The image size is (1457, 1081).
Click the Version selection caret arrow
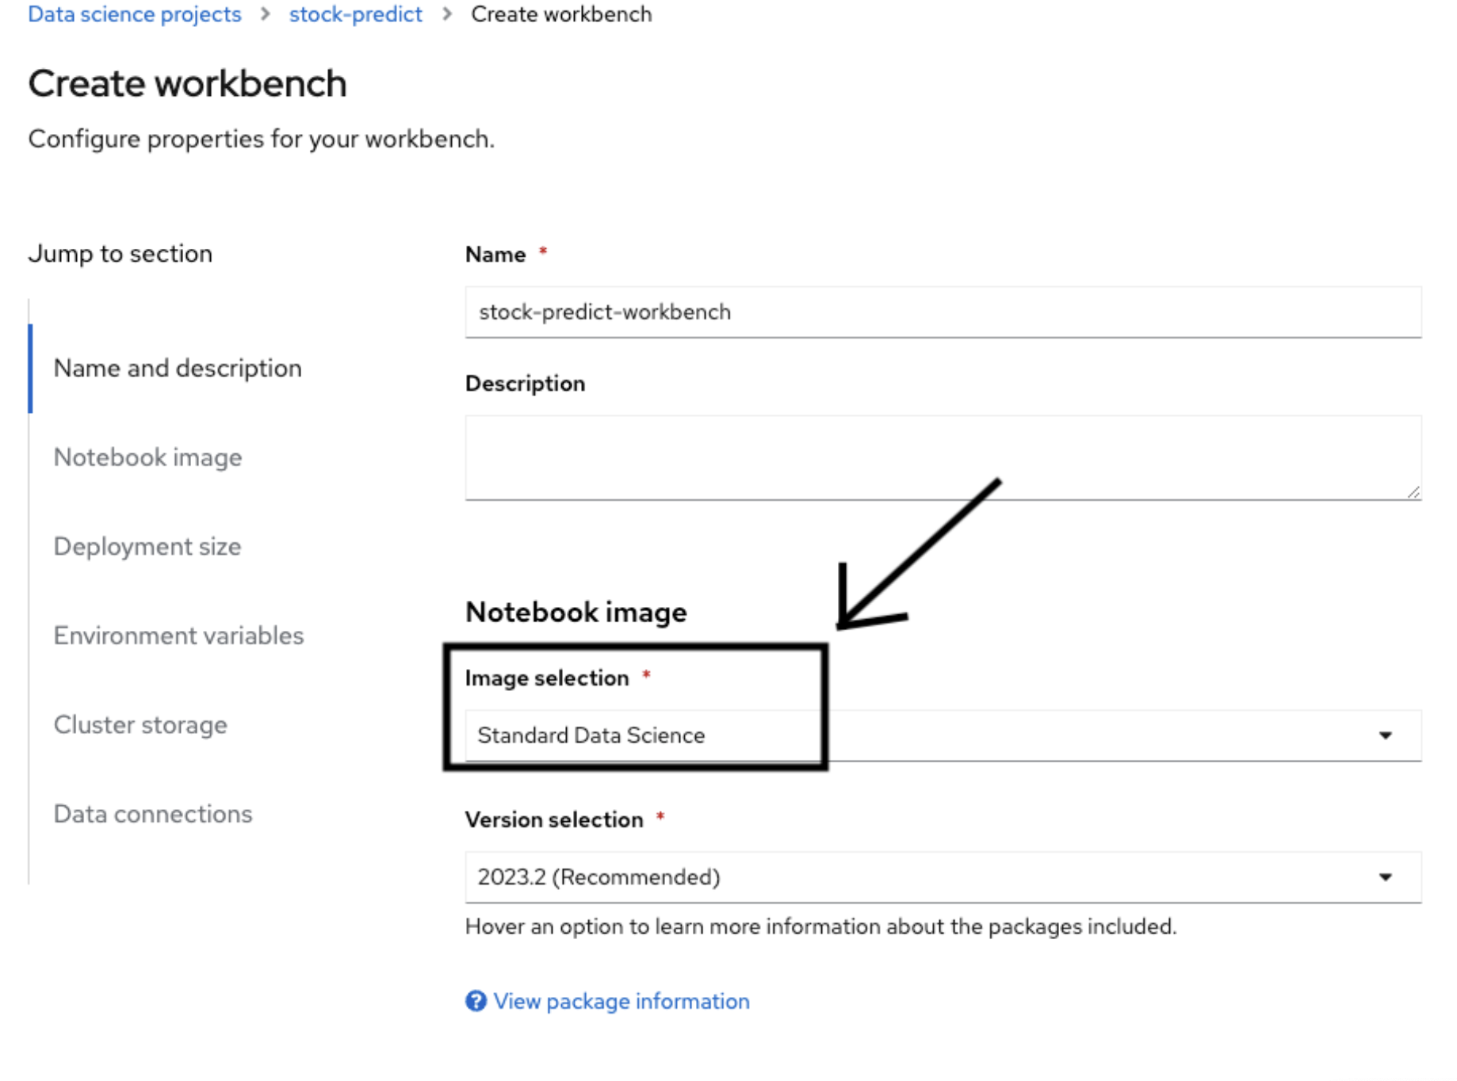click(x=1385, y=877)
